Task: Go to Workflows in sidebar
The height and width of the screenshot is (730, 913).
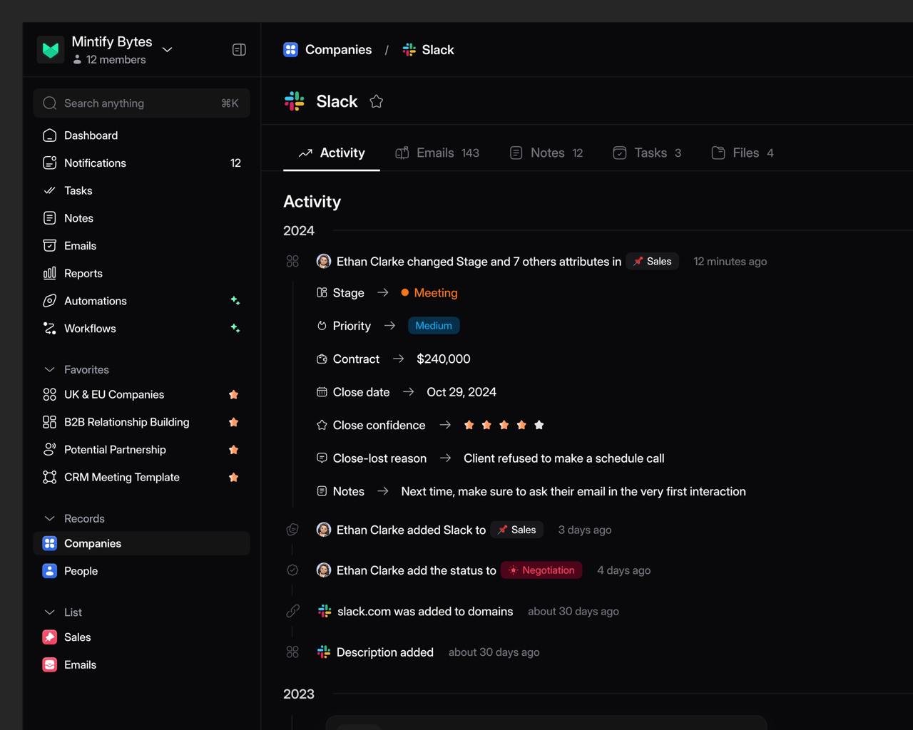Action: (141, 329)
